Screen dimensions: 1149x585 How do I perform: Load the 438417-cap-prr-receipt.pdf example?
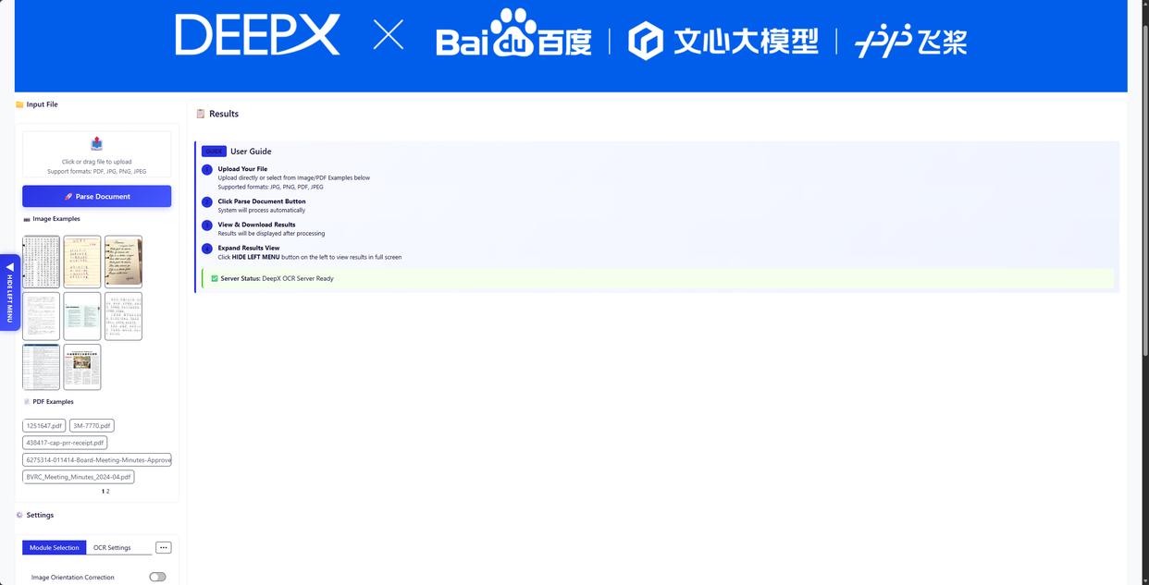pos(65,443)
